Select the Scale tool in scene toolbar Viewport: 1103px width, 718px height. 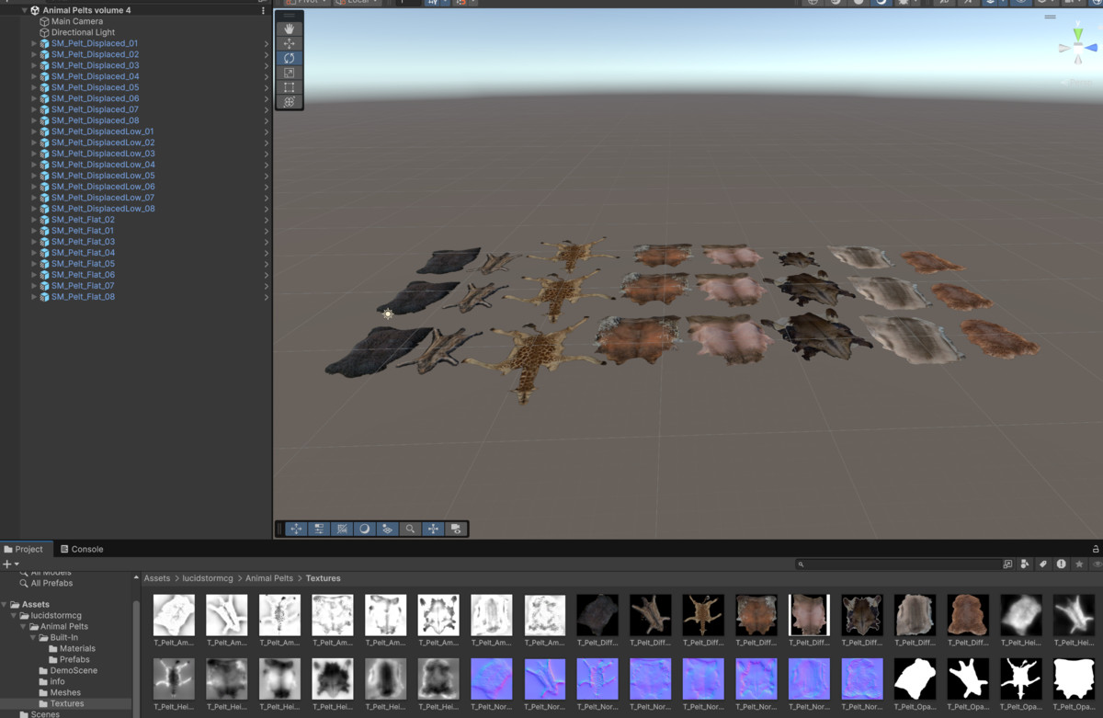(289, 73)
